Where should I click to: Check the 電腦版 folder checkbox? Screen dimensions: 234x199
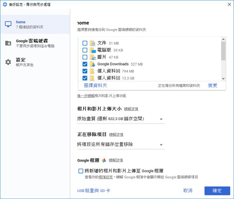(x=85, y=50)
